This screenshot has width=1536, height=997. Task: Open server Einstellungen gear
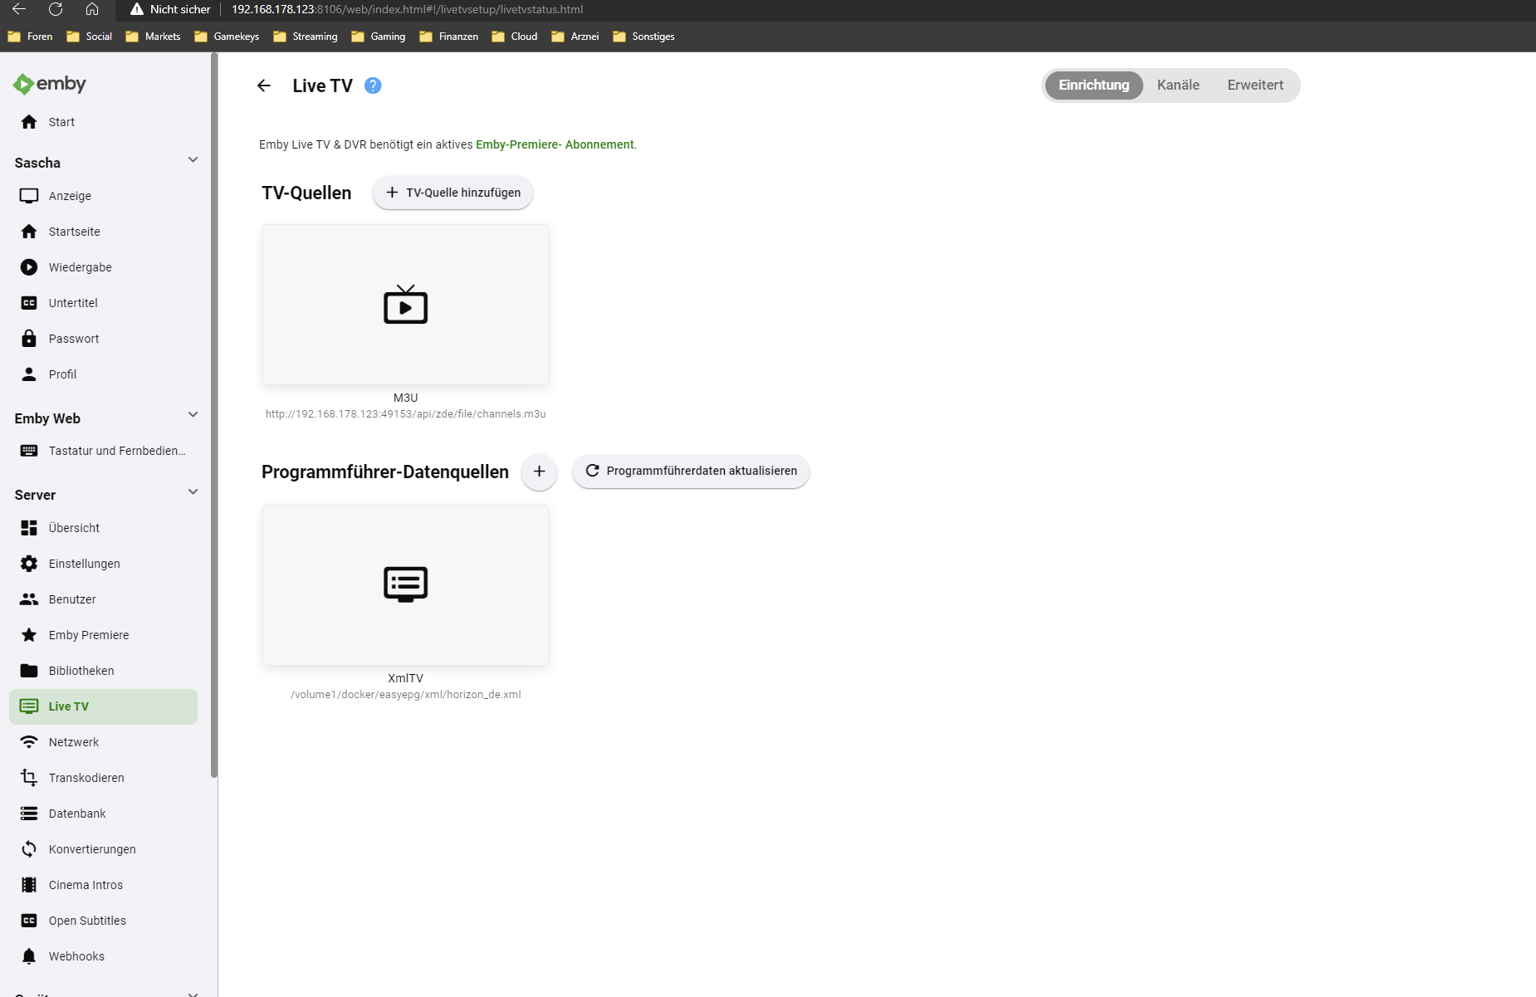click(x=103, y=564)
